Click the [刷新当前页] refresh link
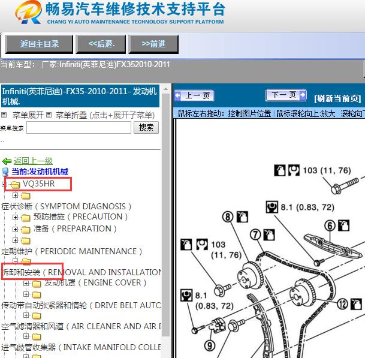Image resolution: width=365 pixels, height=358 pixels. point(337,98)
